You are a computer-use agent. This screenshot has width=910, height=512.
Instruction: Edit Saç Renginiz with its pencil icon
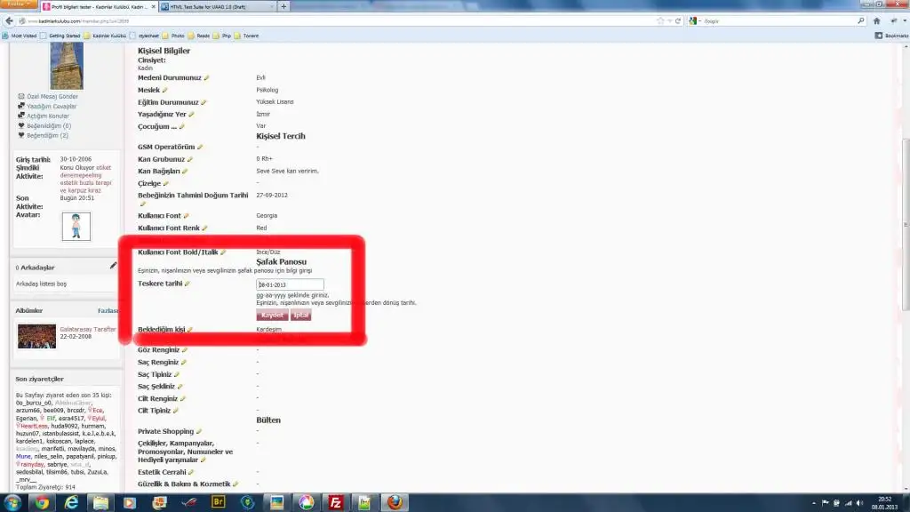[184, 363]
